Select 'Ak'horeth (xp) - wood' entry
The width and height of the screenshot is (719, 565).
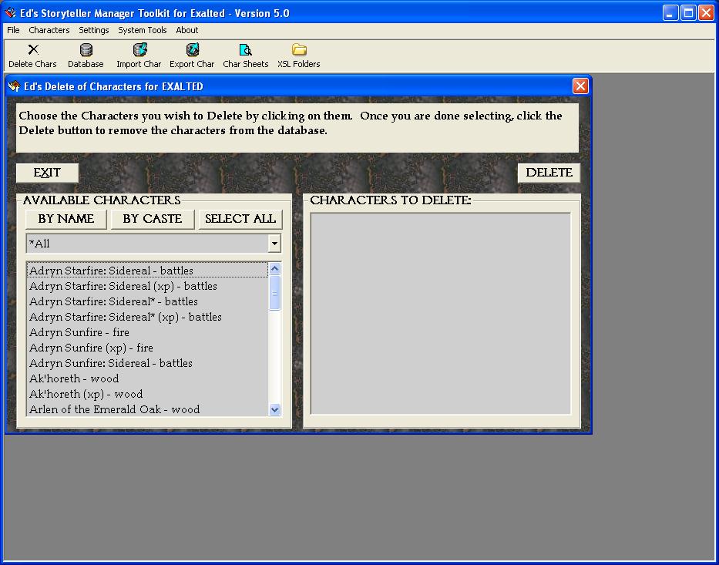pos(147,394)
